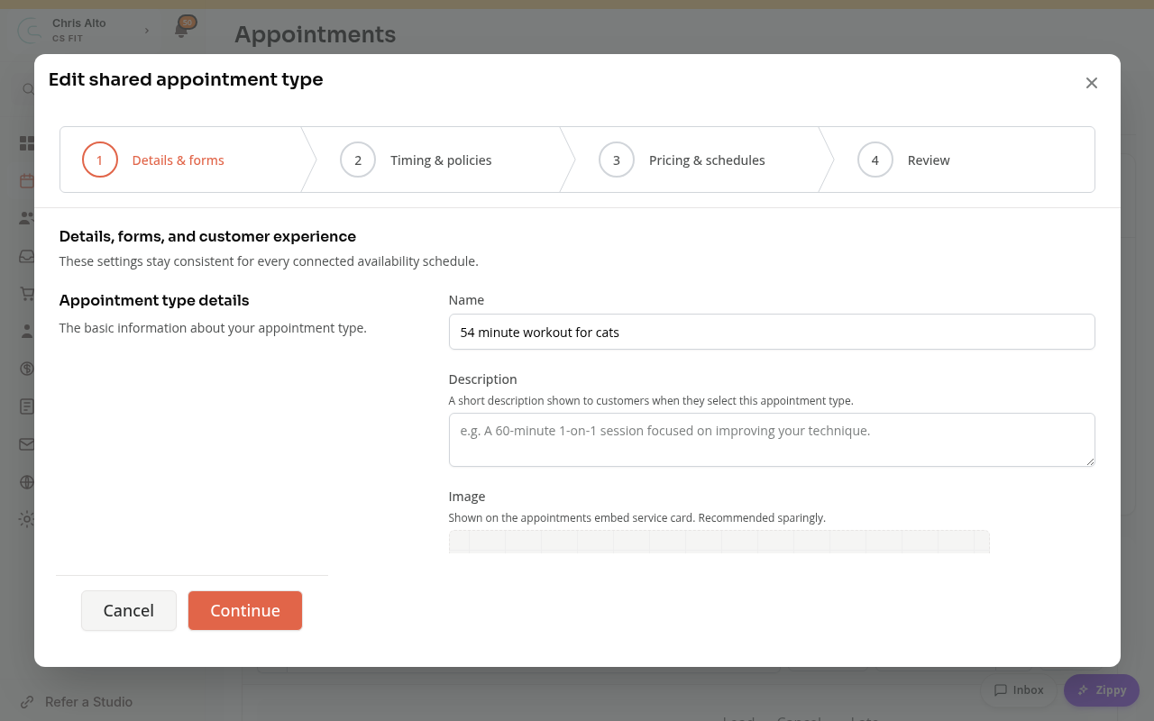1154x721 pixels.
Task: Open the globe icon in sidebar
Action: click(x=27, y=482)
